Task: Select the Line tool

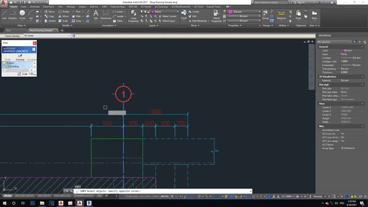Action: point(4,15)
